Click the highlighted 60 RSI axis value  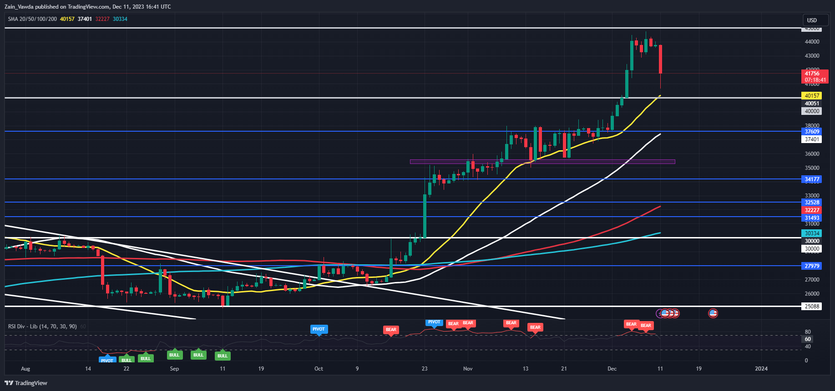[x=808, y=339]
